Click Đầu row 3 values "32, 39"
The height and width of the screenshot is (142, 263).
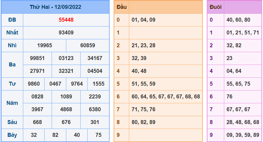139,58
